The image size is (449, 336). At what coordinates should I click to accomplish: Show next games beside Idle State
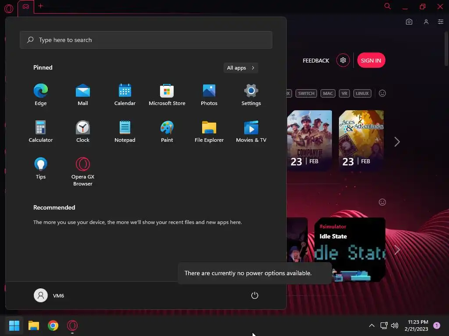coord(397,250)
